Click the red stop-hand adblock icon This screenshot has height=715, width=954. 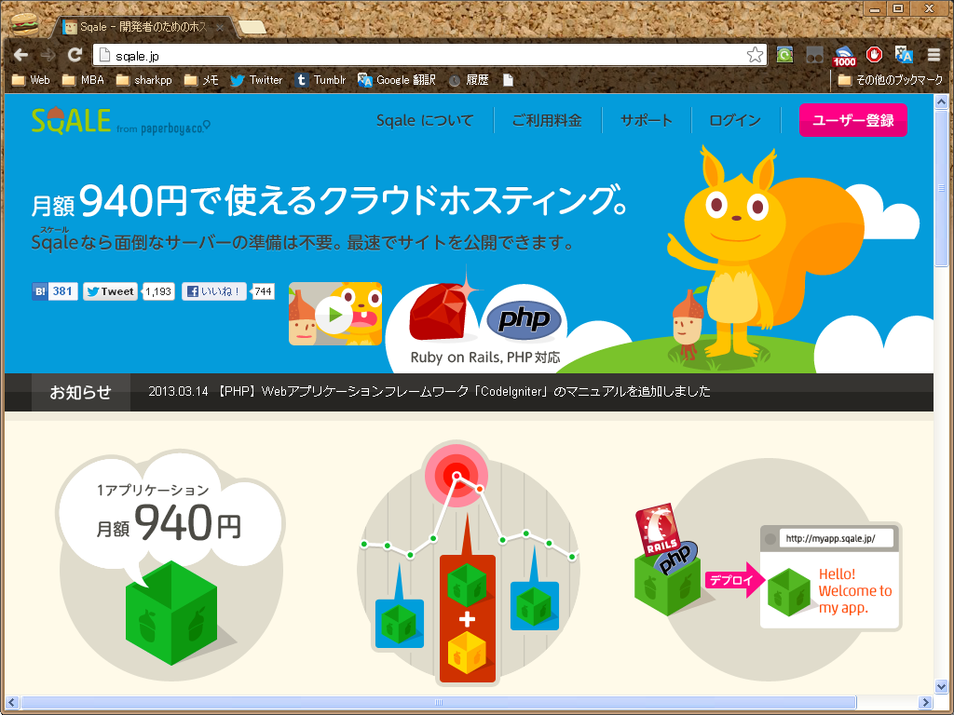(x=874, y=55)
